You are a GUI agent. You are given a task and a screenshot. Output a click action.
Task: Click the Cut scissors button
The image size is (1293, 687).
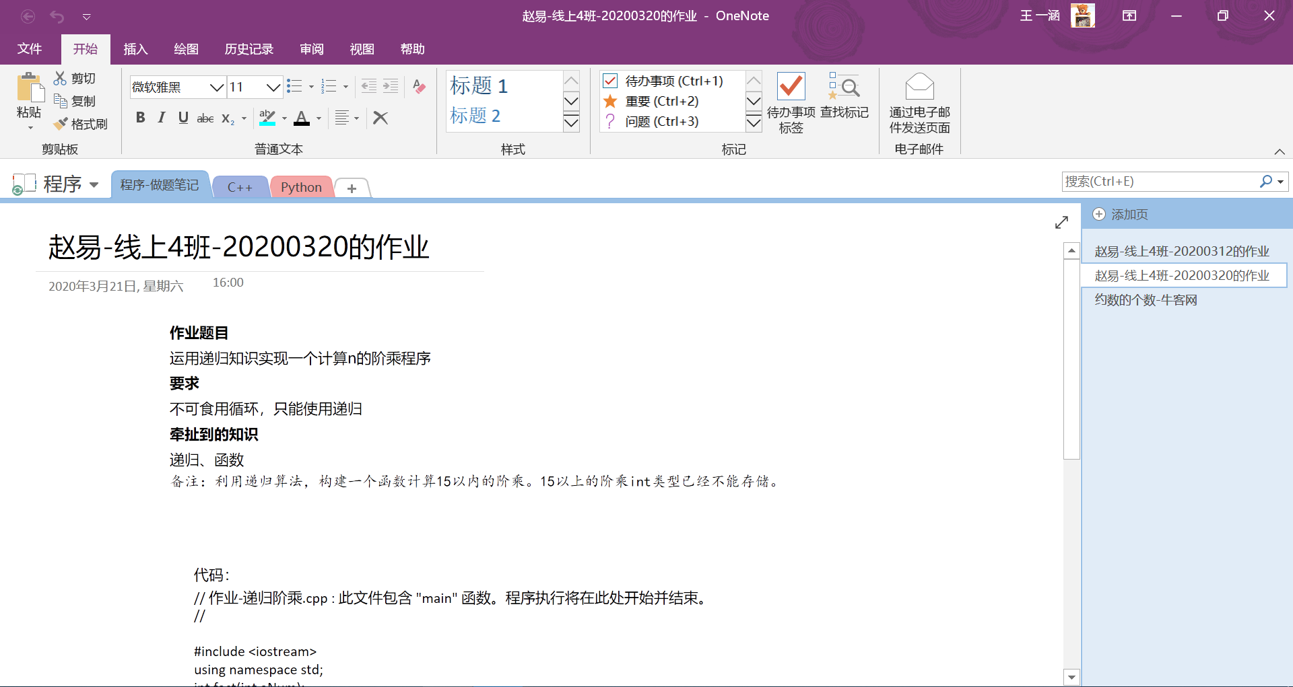[x=75, y=79]
